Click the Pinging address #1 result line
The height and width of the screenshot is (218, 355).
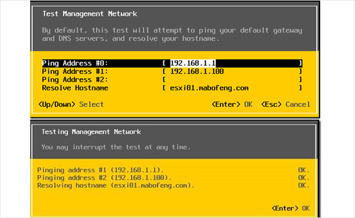[100, 170]
